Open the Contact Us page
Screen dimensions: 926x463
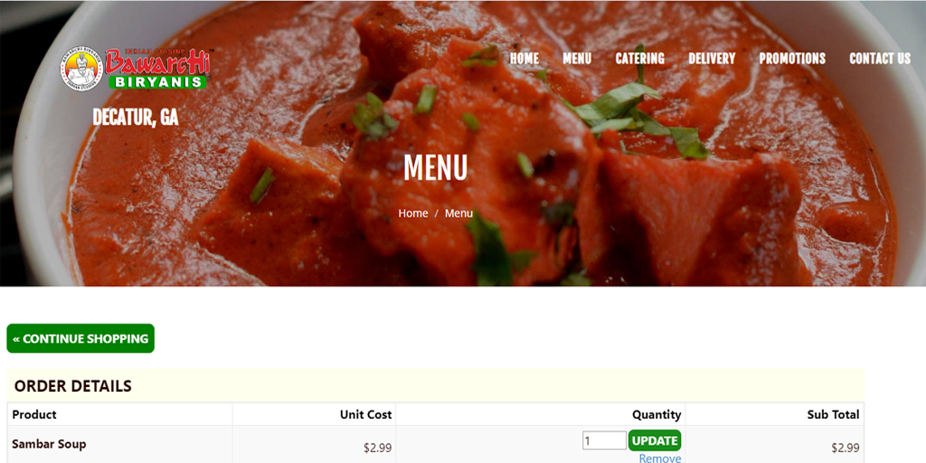click(x=880, y=59)
